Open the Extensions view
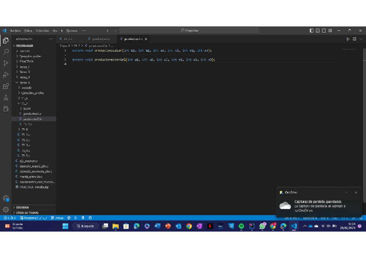The height and width of the screenshot is (258, 366). click(x=6, y=87)
